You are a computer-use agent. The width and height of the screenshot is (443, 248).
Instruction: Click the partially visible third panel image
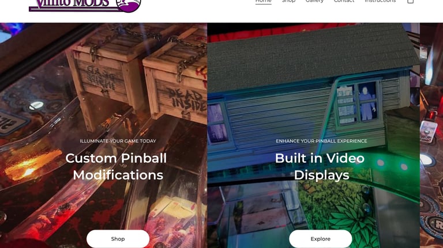pyautogui.click(x=431, y=135)
